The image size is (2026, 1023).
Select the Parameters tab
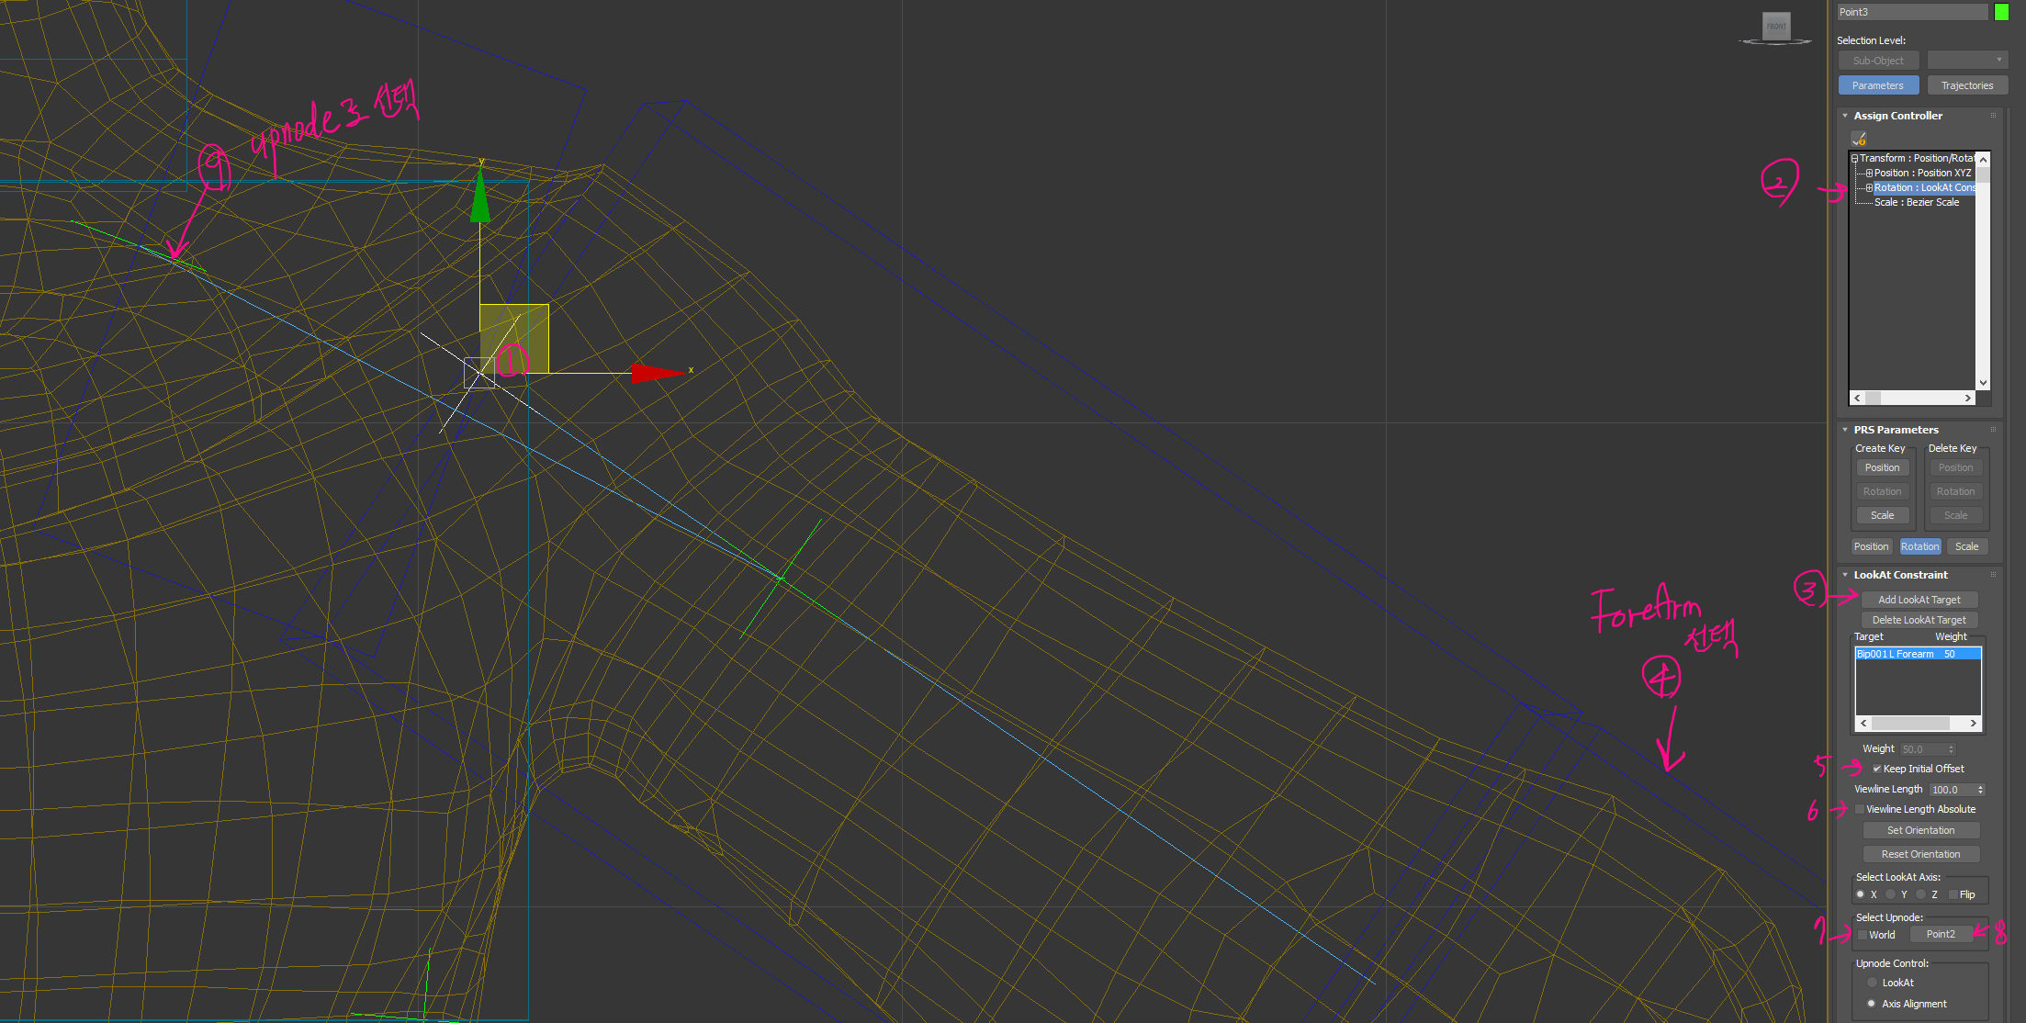click(x=1877, y=85)
